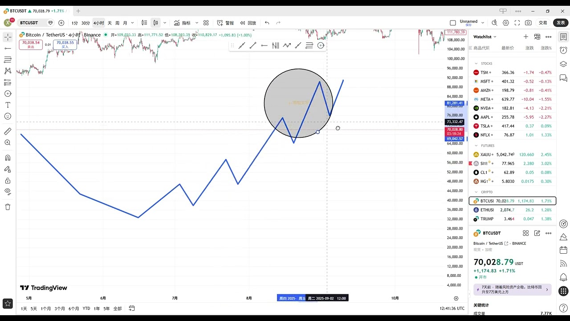The width and height of the screenshot is (570, 321).
Task: Switch to the 月 monthly timeframe
Action: (x=125, y=23)
